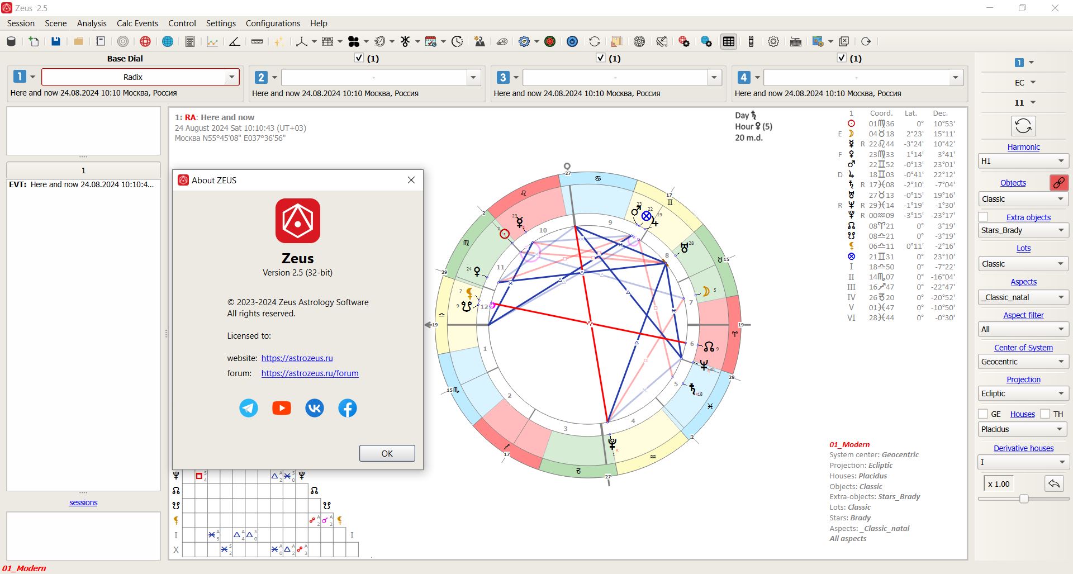The image size is (1073, 574).
Task: Click the sparkle stars toolbar icon
Action: (x=279, y=41)
